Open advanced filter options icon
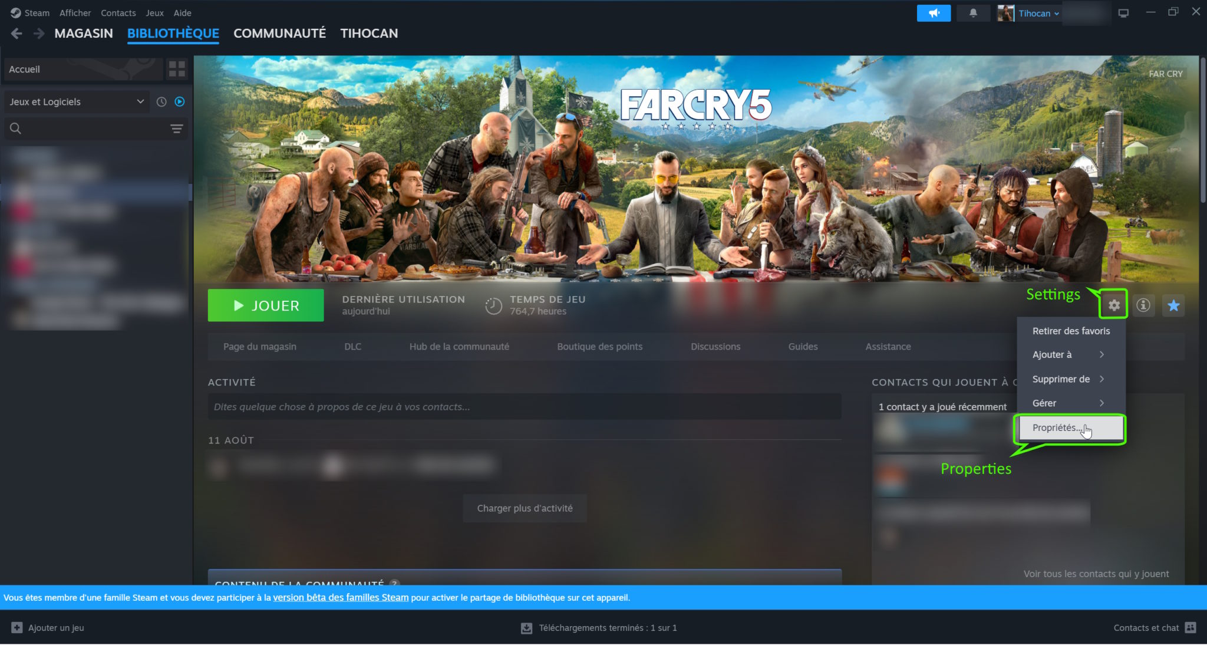 (176, 129)
